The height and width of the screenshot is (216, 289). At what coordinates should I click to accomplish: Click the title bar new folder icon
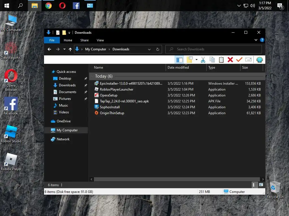tap(64, 33)
